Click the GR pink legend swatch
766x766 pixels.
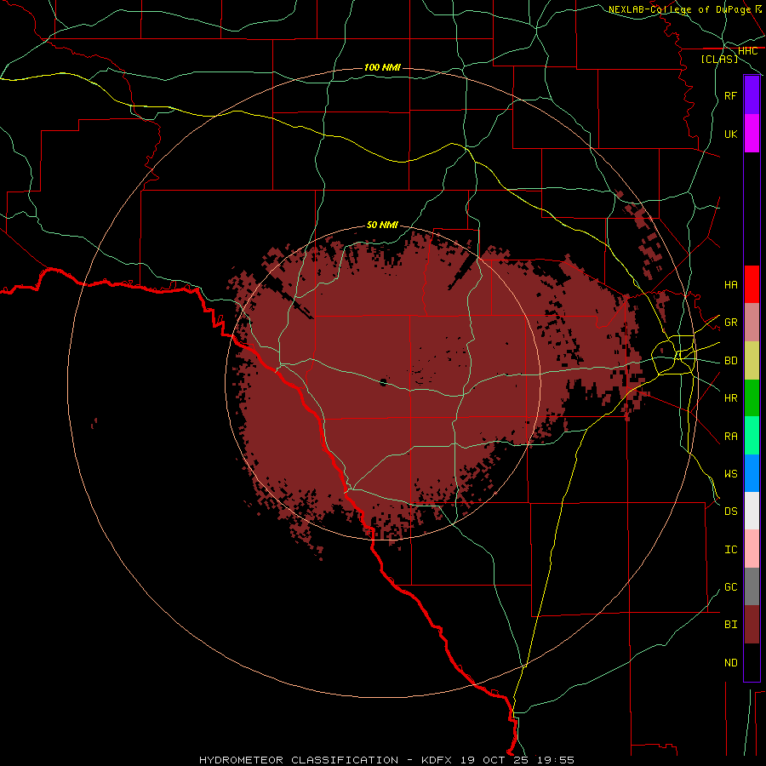[752, 323]
